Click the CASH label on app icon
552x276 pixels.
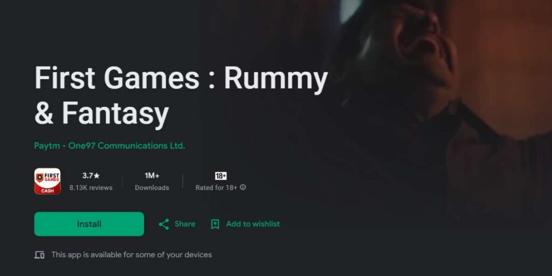click(x=47, y=191)
